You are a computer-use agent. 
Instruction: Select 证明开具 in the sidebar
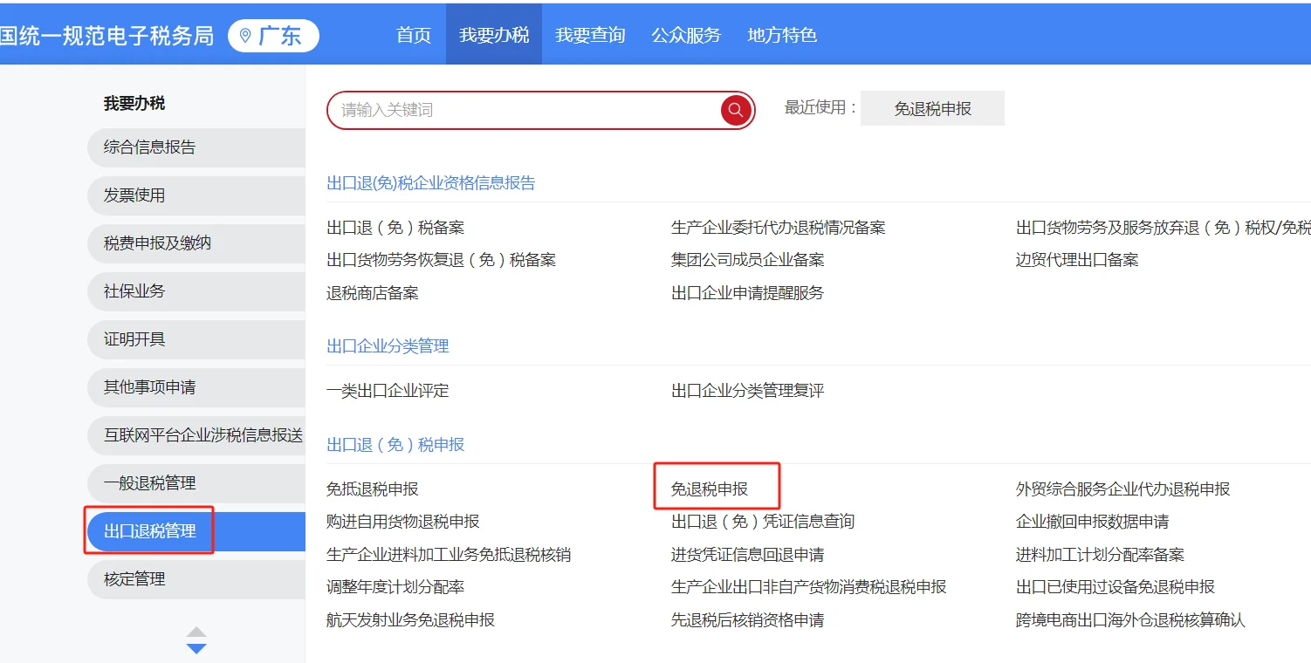(125, 339)
